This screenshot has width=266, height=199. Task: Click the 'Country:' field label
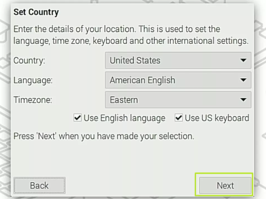(x=29, y=61)
